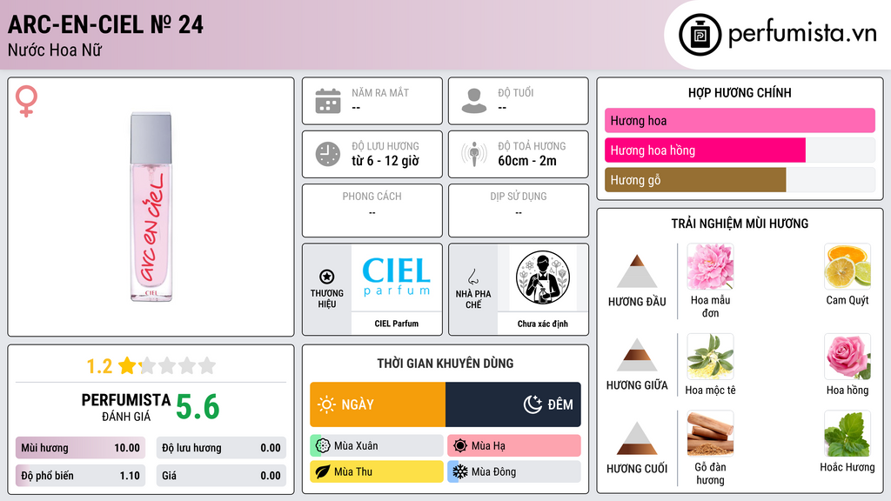Select the Mùa Xuân season bar
This screenshot has width=891, height=501.
377,446
